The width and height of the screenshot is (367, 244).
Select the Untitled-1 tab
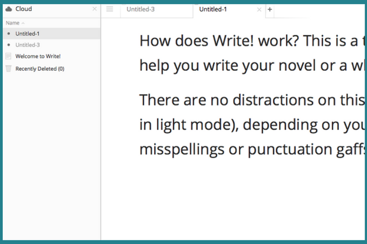coord(229,10)
